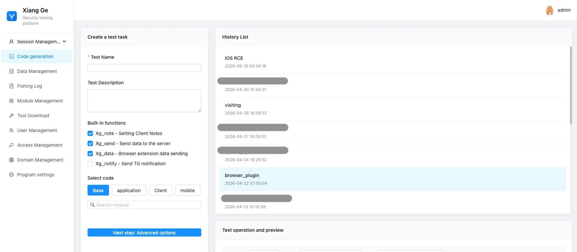Click the Xiang Ge logo icon

point(12,16)
